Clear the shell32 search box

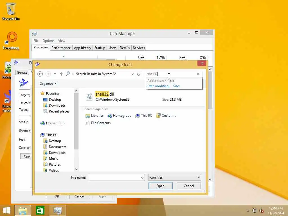[198, 74]
